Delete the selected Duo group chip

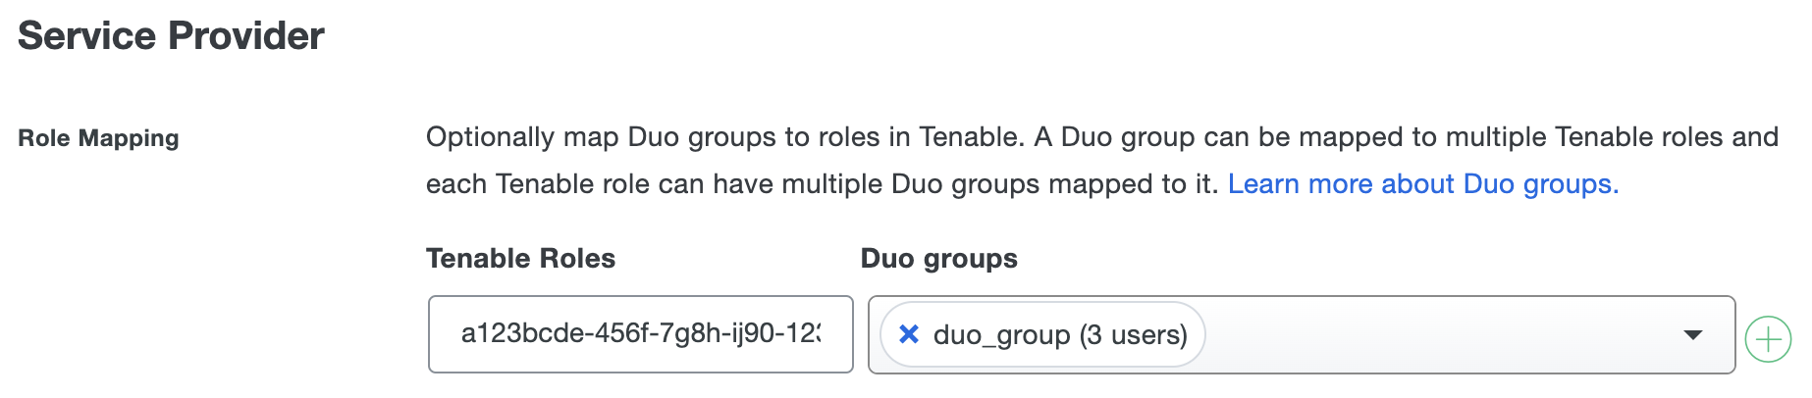[909, 334]
